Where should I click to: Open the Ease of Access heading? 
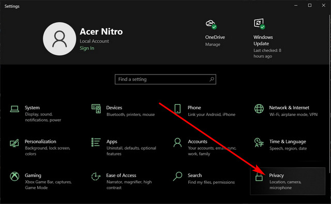[121, 175]
